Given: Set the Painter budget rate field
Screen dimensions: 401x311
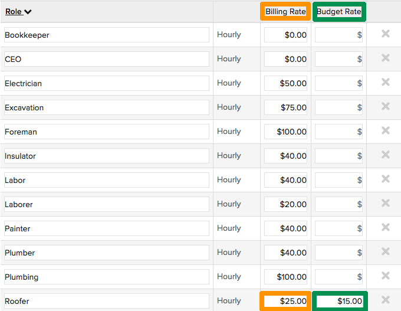Looking at the screenshot, I should tap(338, 228).
